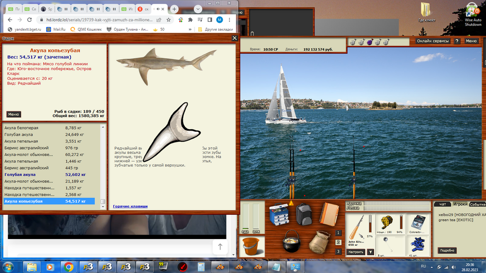Open the Mail.Ru bookmark
This screenshot has height=273, width=486.
pyautogui.click(x=56, y=30)
